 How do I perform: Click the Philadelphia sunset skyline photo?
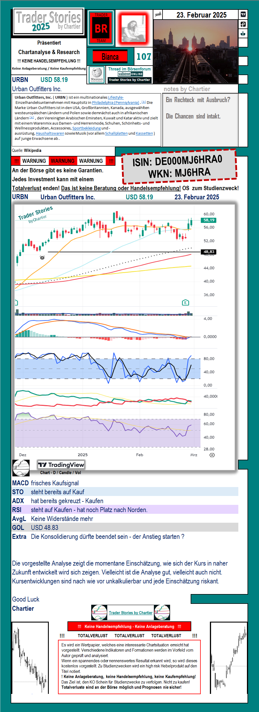click(196, 51)
